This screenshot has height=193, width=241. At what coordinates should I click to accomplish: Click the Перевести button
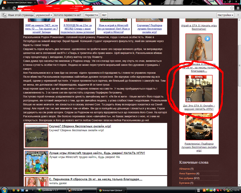(92, 15)
